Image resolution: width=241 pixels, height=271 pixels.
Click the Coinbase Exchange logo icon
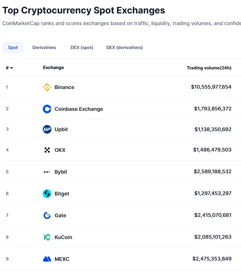(x=47, y=109)
